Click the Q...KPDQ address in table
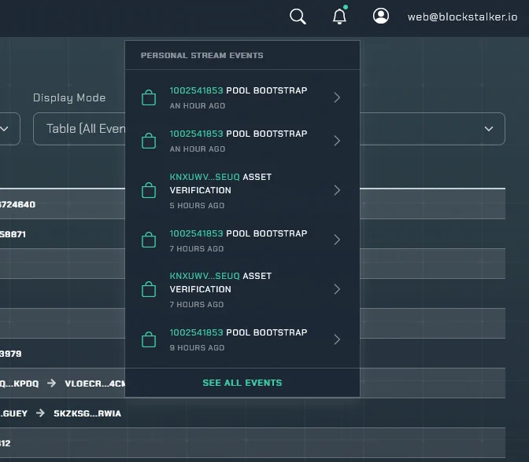Viewport: 529px width, 462px height. click(x=19, y=383)
